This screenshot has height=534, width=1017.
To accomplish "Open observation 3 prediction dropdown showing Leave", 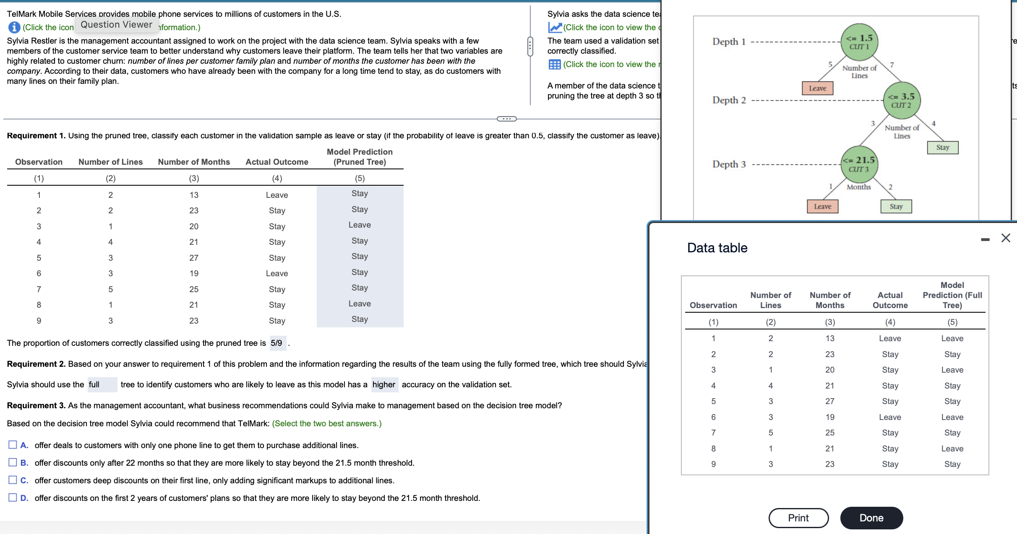I will pos(360,225).
